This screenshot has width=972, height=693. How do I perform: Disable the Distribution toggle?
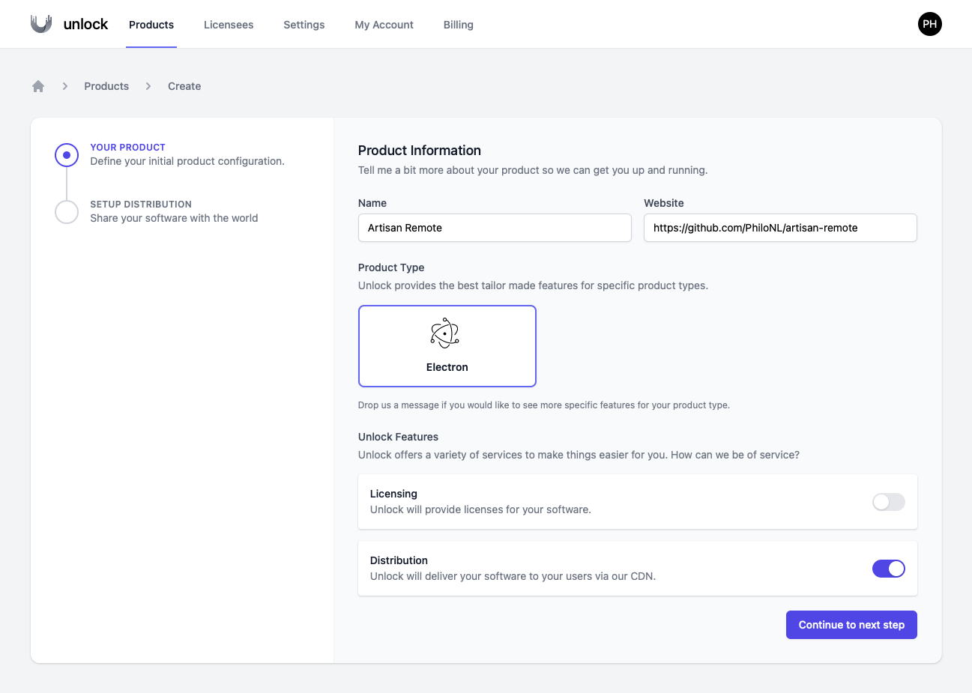tap(889, 569)
